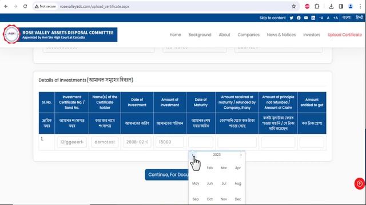Select Sep in the month picker
The width and height of the screenshot is (366, 205).
tap(196, 199)
